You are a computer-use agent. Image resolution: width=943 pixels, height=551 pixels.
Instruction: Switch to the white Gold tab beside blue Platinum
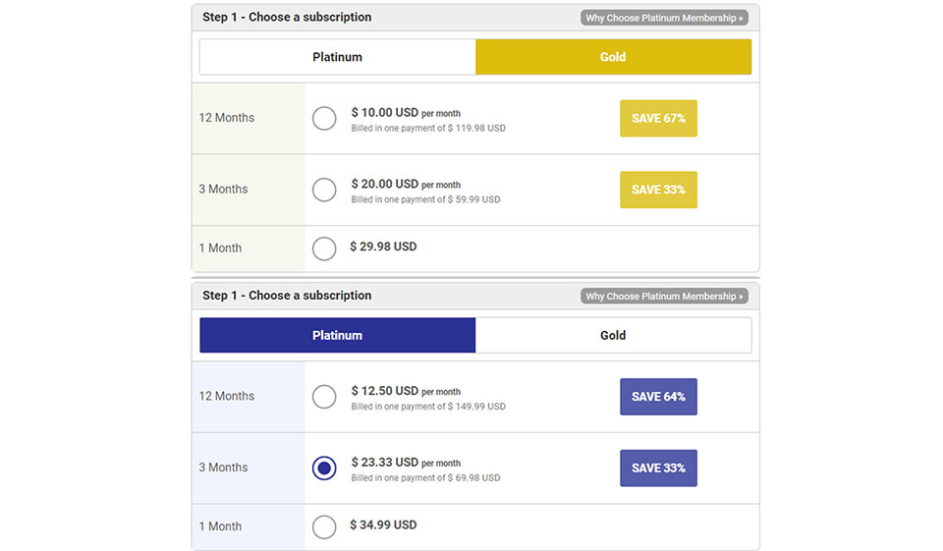click(613, 335)
